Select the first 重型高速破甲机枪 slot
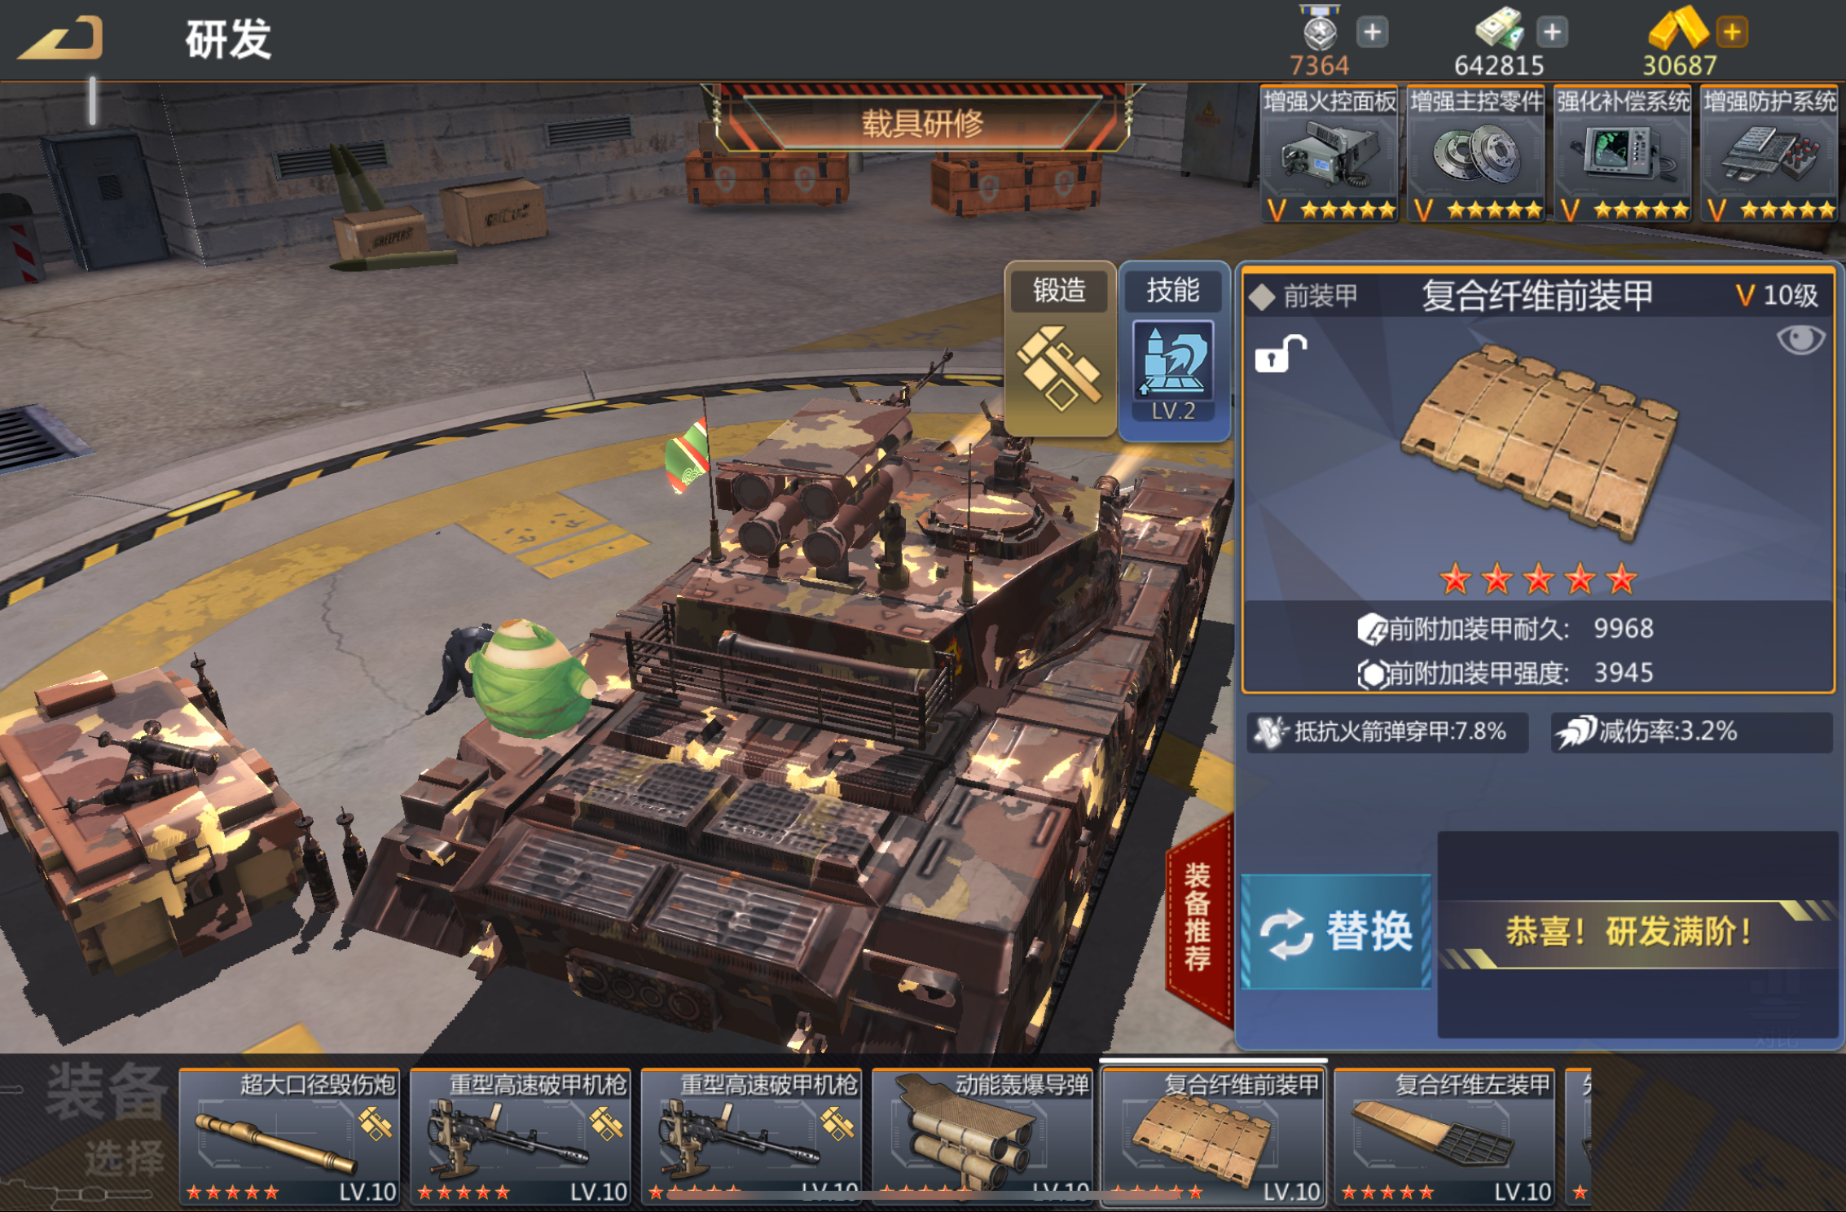This screenshot has width=1846, height=1212. (521, 1137)
